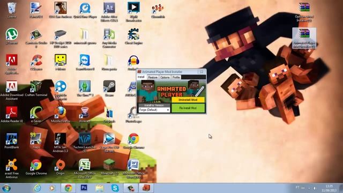Screen dimensions: 343x193
Task: Open the PointBlank desktop shortcut
Action: coord(12,140)
